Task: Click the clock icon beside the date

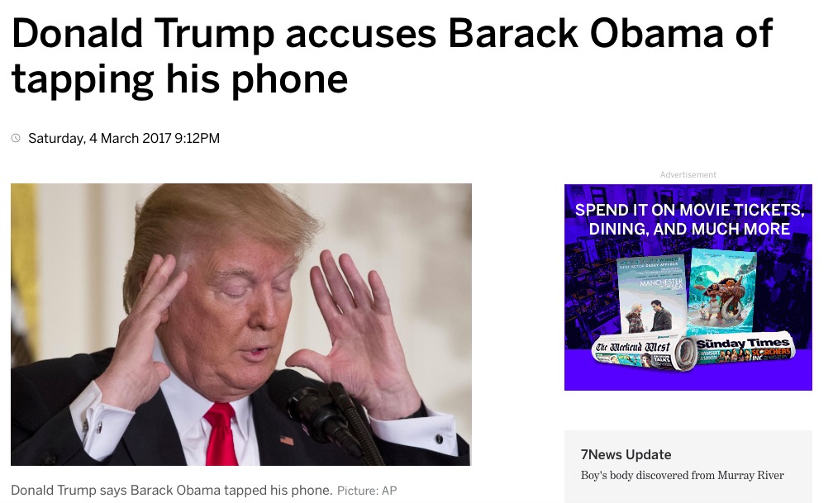Action: [x=16, y=138]
